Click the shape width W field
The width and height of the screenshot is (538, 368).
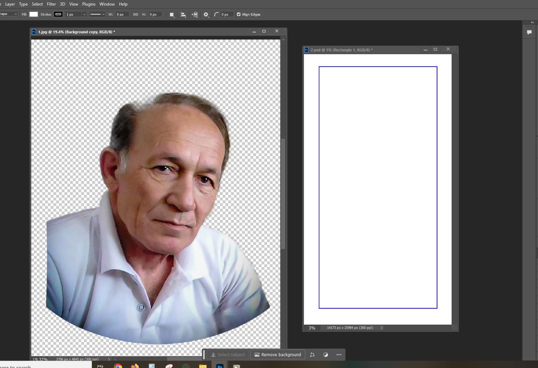122,14
